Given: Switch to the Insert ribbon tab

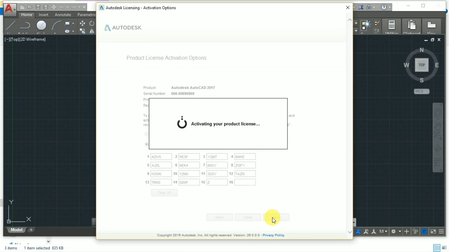Looking at the screenshot, I should point(43,15).
